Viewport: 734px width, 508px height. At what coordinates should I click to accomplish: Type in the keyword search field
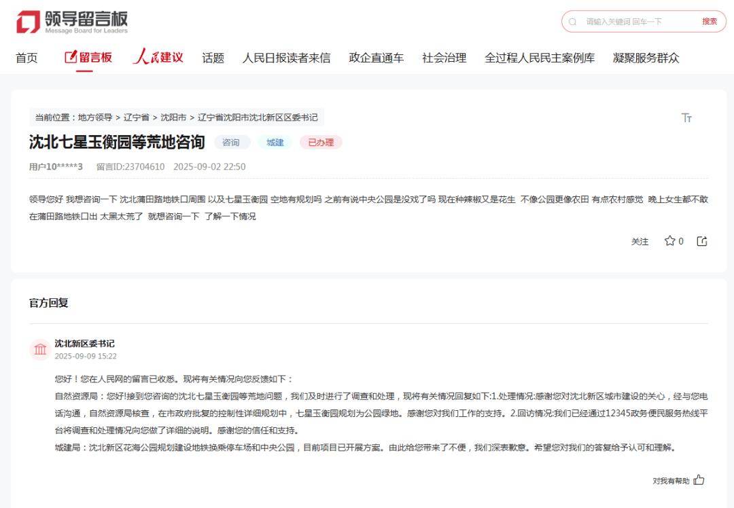pos(635,22)
